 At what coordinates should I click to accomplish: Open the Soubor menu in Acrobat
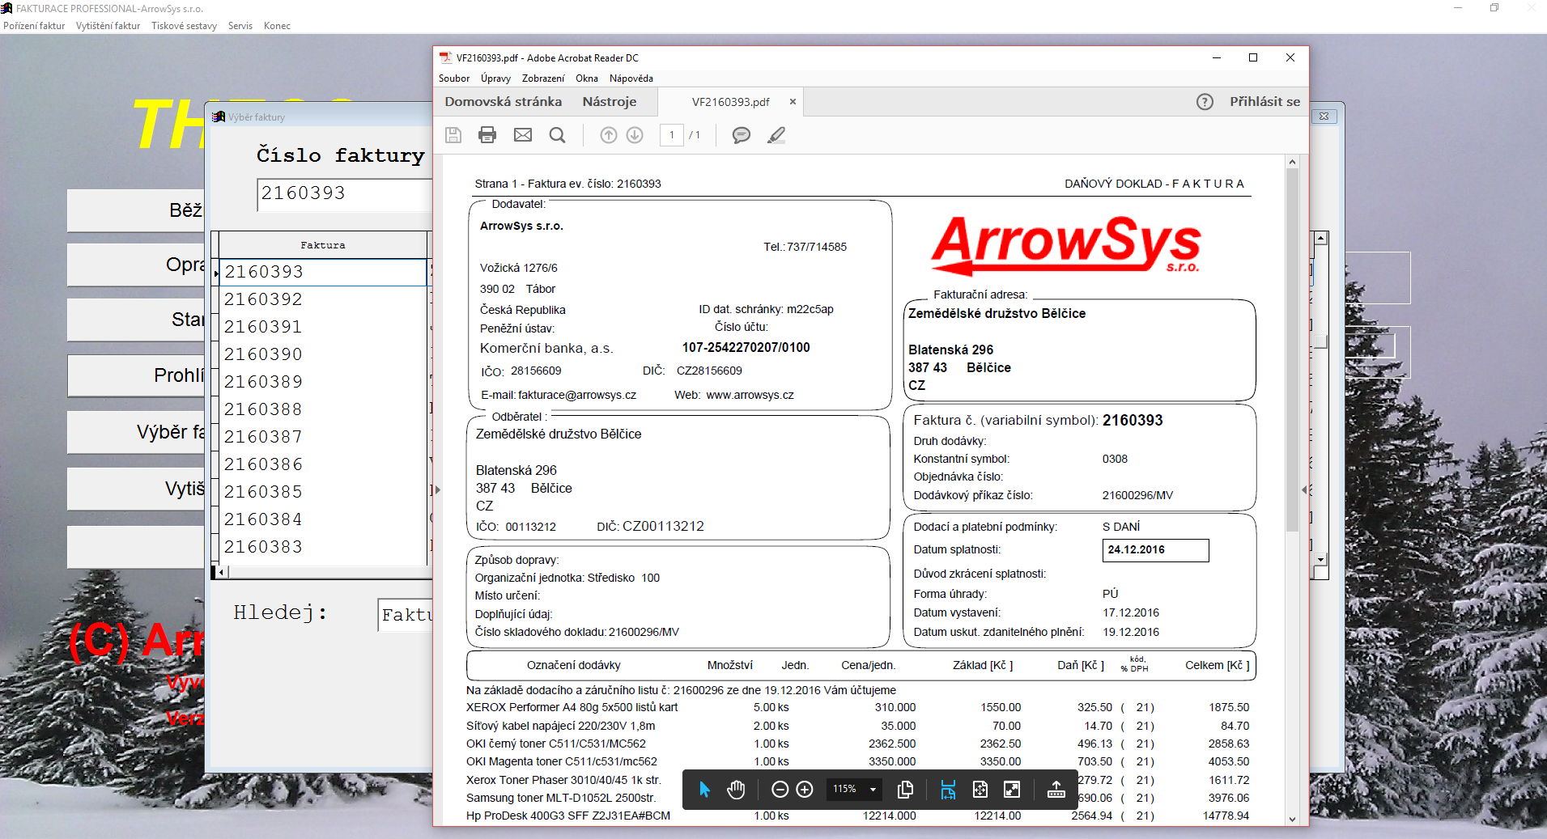tap(454, 78)
